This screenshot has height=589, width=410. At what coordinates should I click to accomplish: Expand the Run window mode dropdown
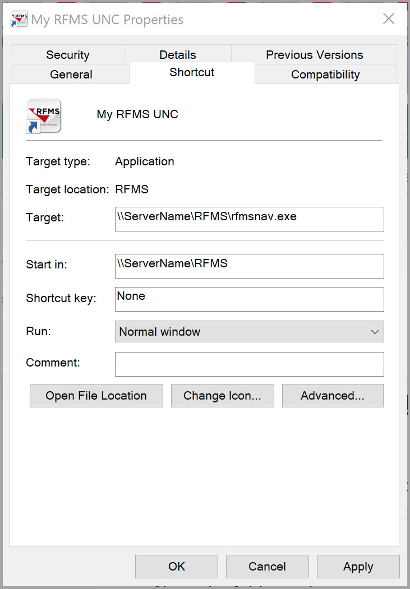[x=250, y=332]
